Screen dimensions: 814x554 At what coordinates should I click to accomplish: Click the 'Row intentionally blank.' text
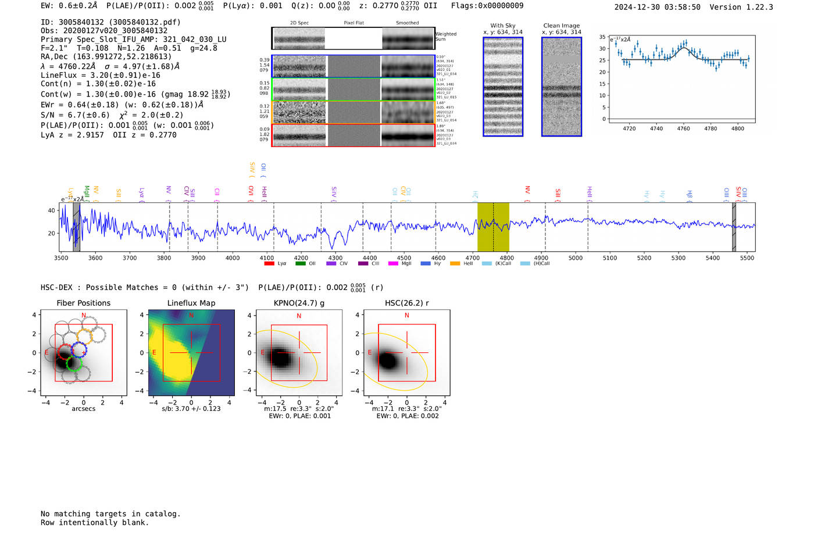click(95, 523)
